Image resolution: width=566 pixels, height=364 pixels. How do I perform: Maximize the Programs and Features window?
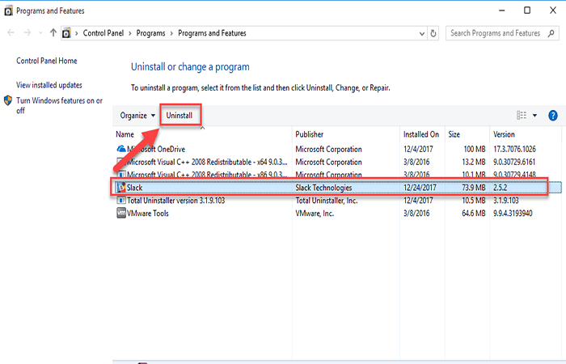coord(527,11)
